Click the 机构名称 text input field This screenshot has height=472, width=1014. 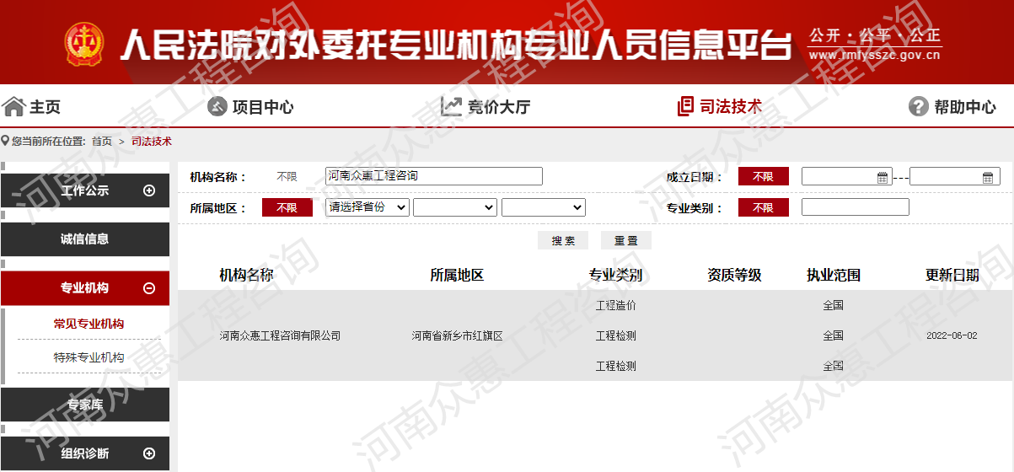(434, 176)
